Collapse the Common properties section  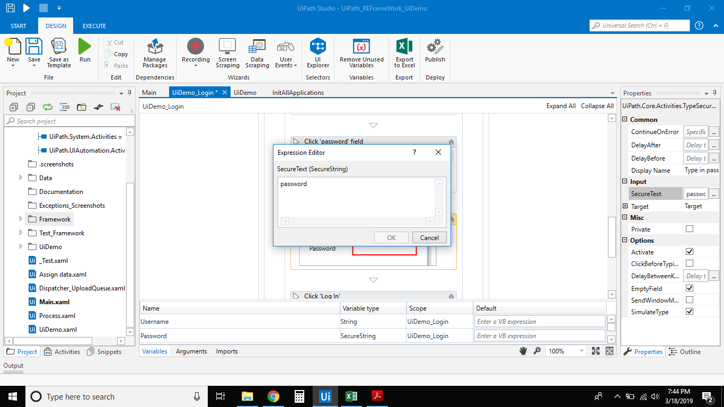(x=625, y=119)
